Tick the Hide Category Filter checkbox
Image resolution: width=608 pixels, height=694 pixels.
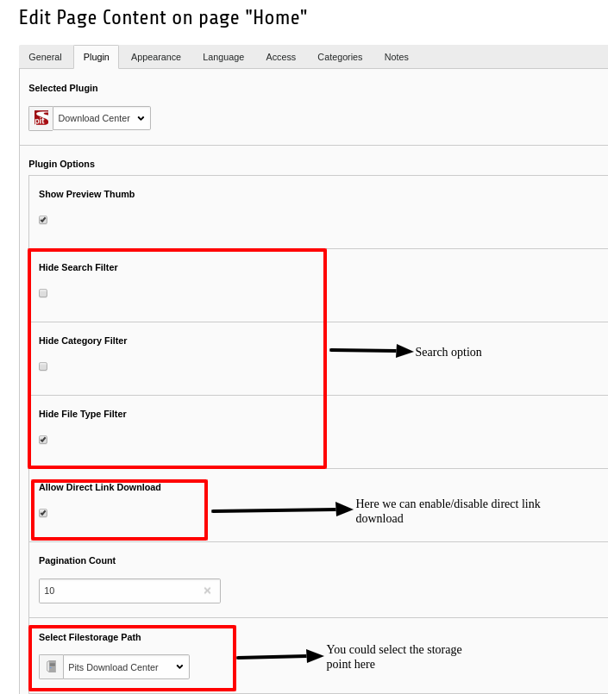pyautogui.click(x=43, y=366)
